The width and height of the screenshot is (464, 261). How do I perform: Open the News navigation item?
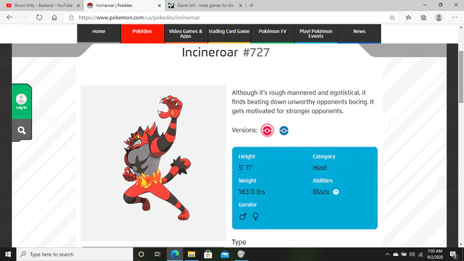[x=359, y=33]
